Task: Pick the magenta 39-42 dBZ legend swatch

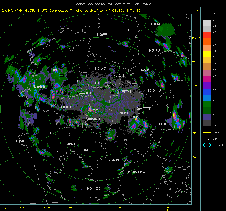Action: point(207,79)
